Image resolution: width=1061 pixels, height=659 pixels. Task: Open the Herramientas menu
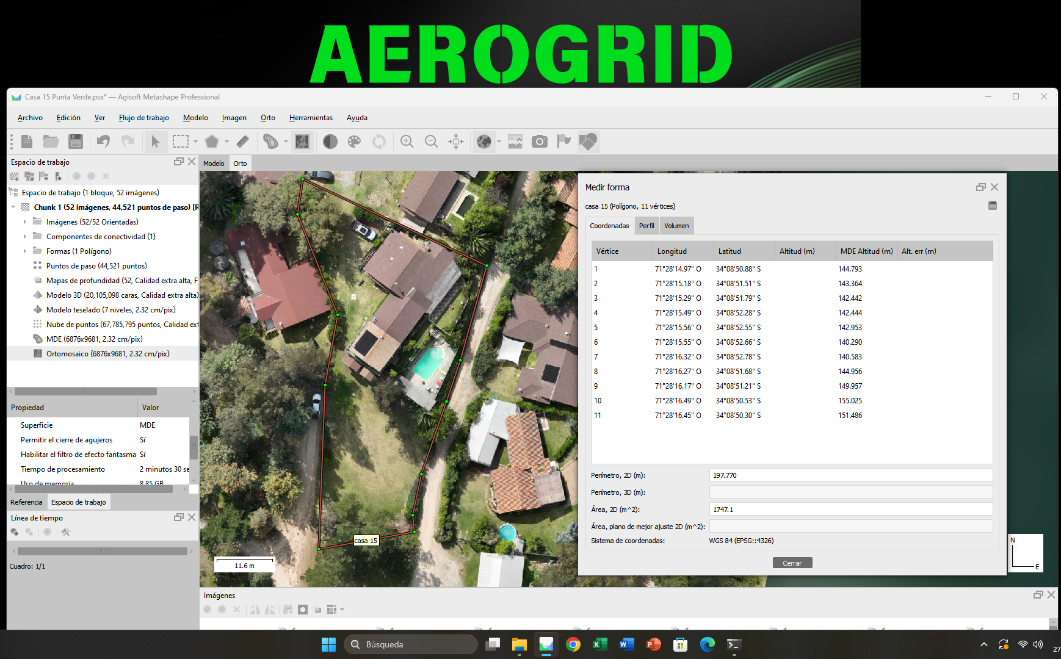click(311, 118)
